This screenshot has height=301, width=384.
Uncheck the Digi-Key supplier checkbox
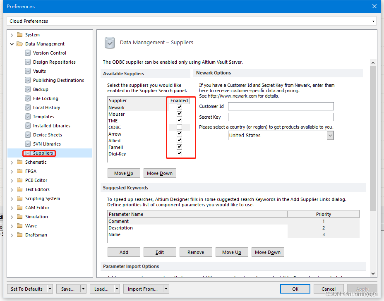click(179, 154)
